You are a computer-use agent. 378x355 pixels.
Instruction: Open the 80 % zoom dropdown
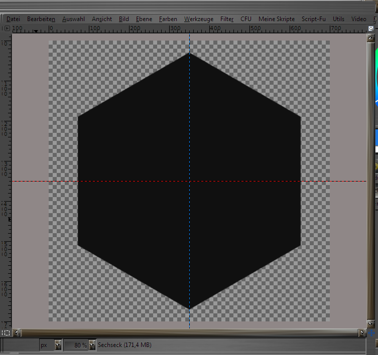pyautogui.click(x=92, y=345)
